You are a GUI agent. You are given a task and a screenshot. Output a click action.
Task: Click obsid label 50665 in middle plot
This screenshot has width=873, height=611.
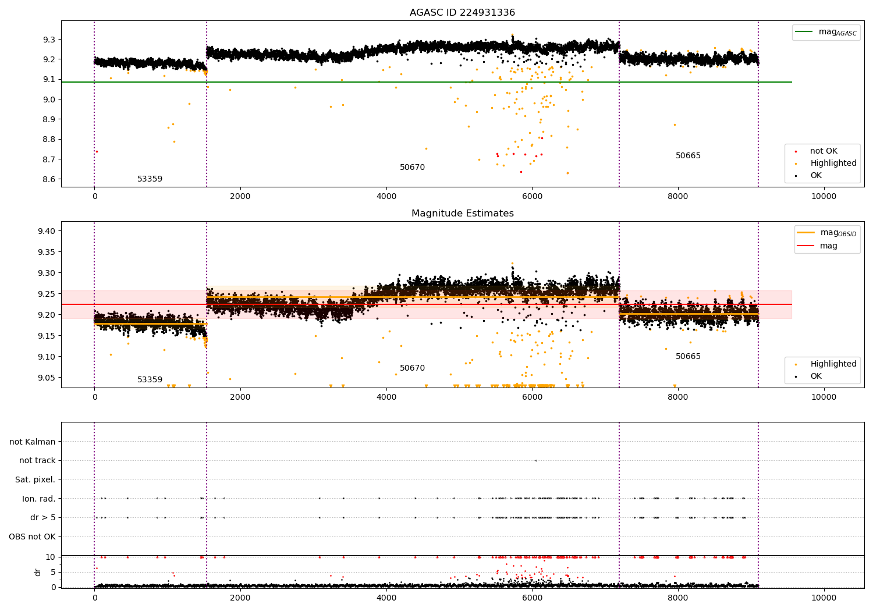[688, 357]
